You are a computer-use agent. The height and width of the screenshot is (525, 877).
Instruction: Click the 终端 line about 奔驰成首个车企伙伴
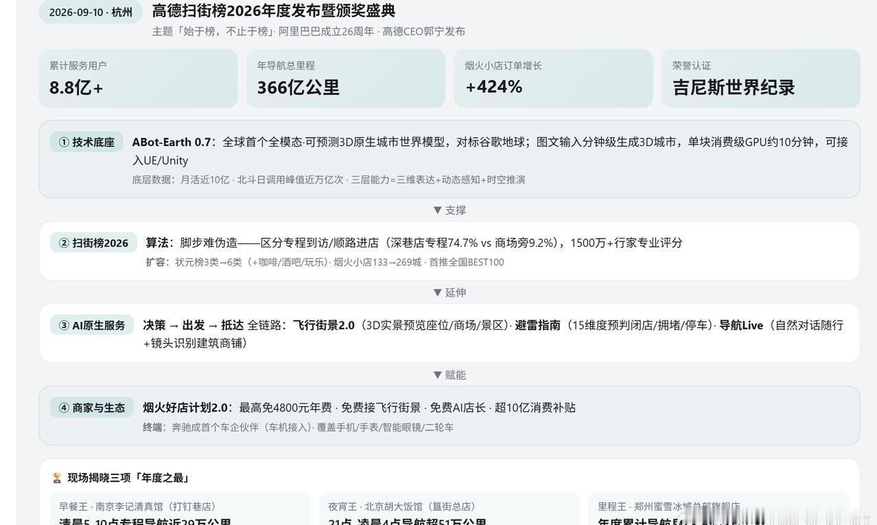coord(298,427)
